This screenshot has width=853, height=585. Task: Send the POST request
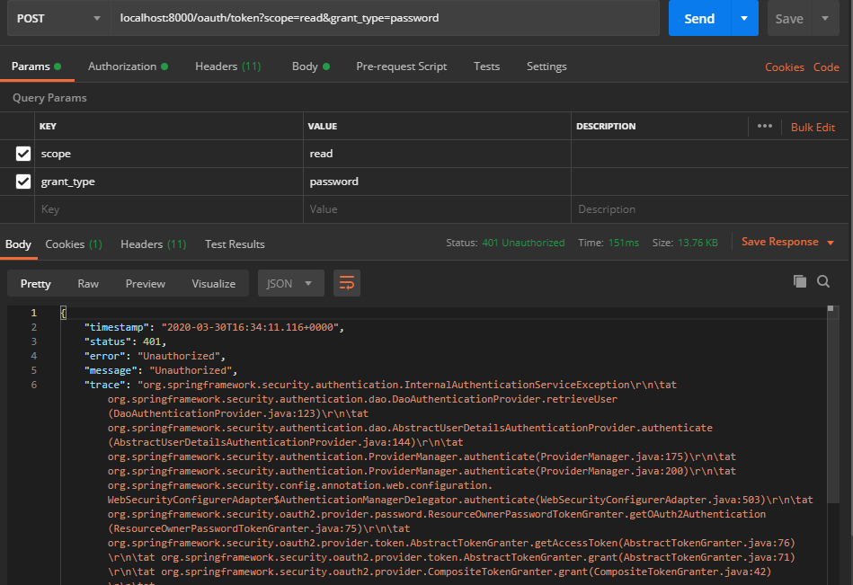coord(699,19)
